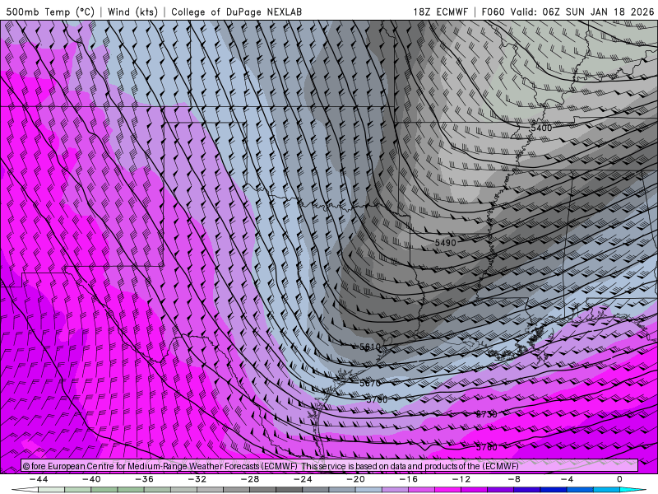Click the 5610 height contour label
The width and height of the screenshot is (658, 494).
pos(370,347)
